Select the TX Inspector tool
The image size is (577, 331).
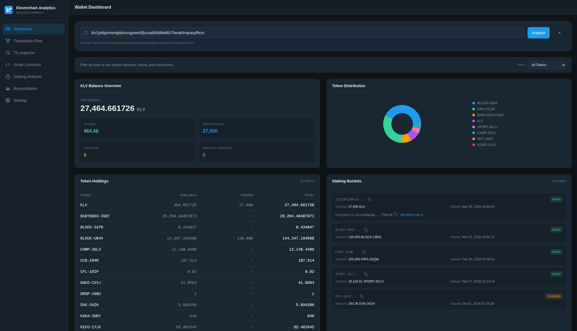click(24, 53)
